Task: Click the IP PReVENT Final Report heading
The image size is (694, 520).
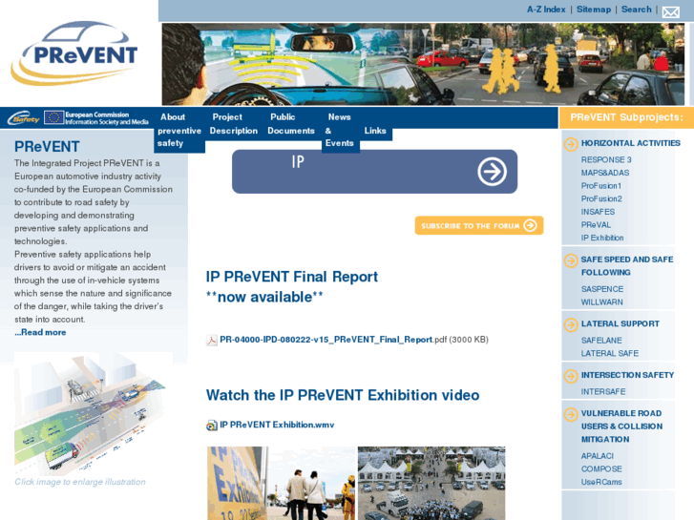Action: point(292,287)
